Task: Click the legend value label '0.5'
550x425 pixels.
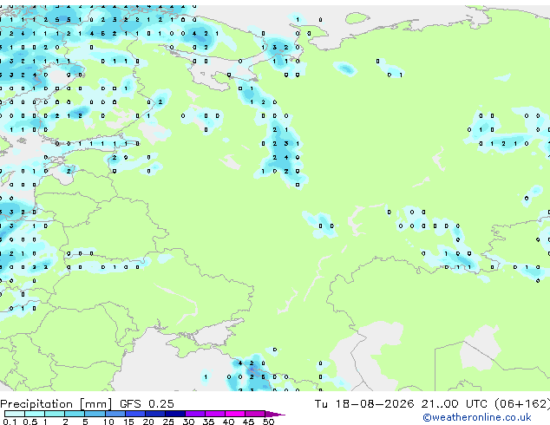Action: 30,422
